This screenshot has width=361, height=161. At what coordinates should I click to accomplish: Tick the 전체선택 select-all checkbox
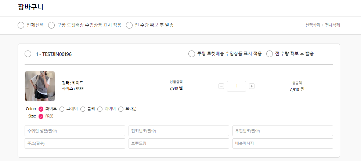21,25
